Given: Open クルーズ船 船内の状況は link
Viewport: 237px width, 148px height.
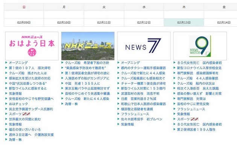Looking at the screenshot, I should (196, 83).
